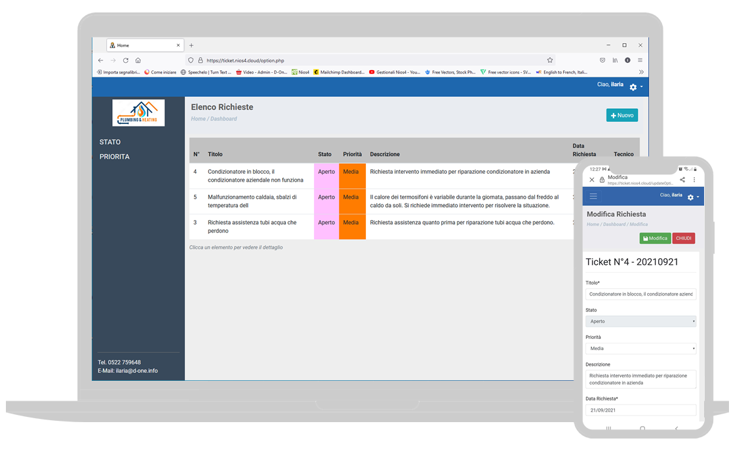
Task: Open the mobile hamburger menu
Action: point(593,196)
